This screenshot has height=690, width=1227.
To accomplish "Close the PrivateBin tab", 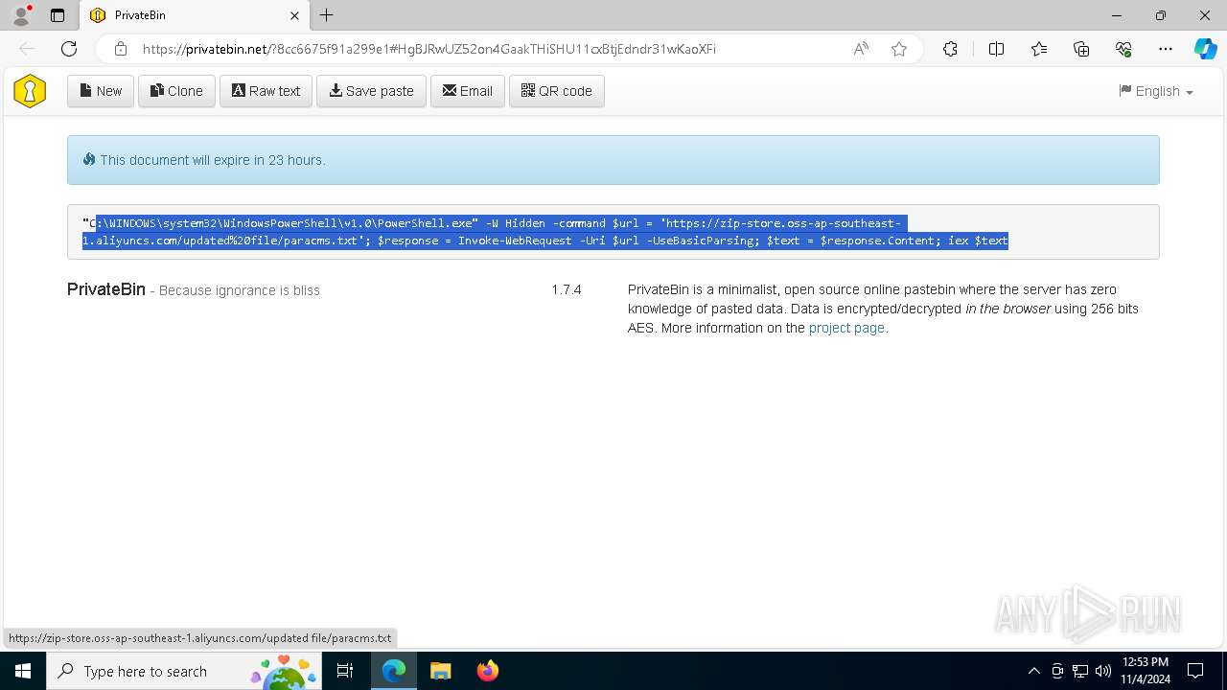I will coord(294,15).
